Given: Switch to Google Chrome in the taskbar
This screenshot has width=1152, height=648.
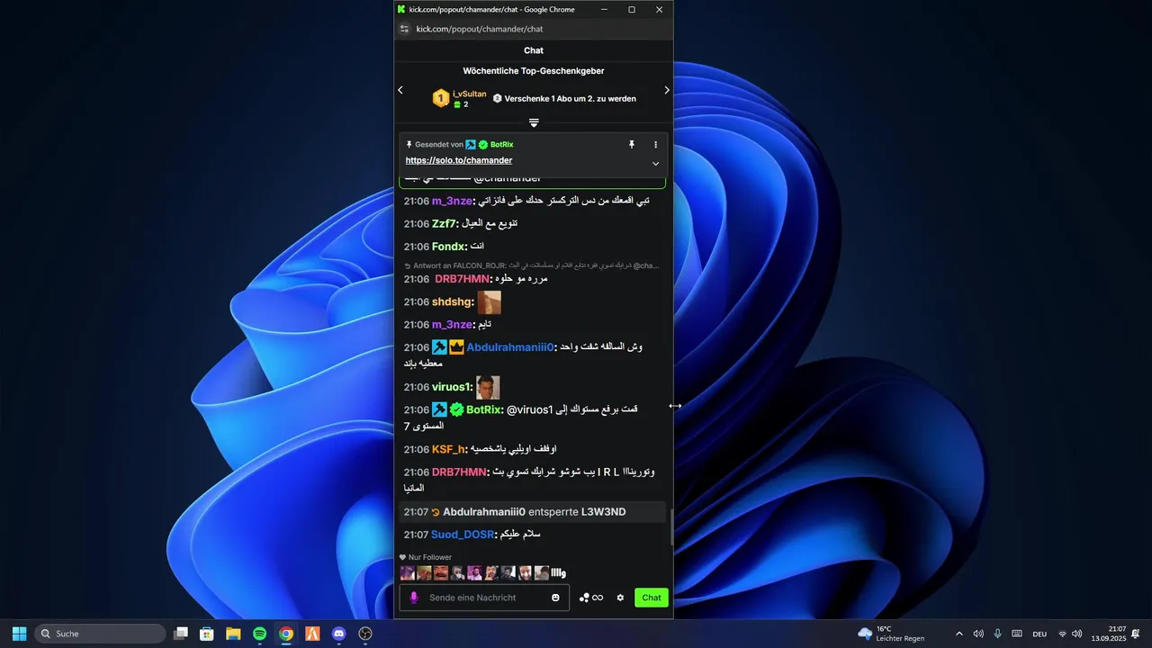Looking at the screenshot, I should point(285,634).
